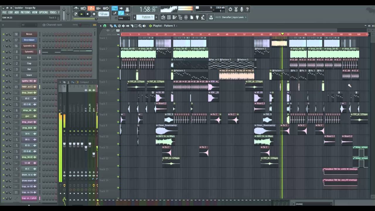The width and height of the screenshot is (375, 211).
Task: Open the playlist options menu arrow
Action: click(100, 26)
